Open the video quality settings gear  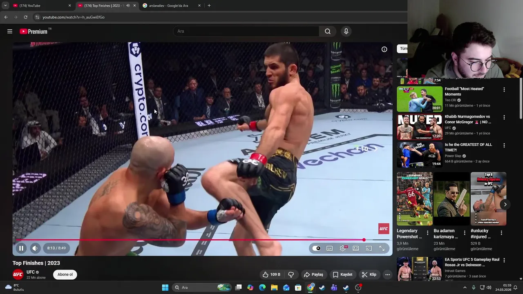click(x=343, y=248)
